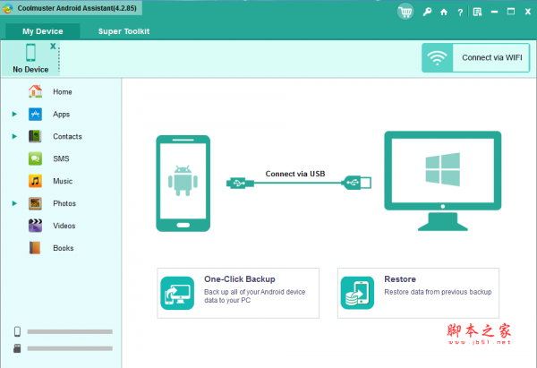Click the SD card storage usage bar

click(x=70, y=348)
